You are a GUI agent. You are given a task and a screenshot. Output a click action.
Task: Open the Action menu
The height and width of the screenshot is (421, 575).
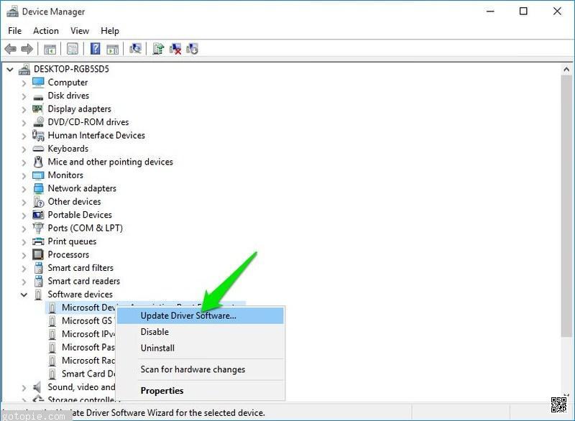coord(46,31)
